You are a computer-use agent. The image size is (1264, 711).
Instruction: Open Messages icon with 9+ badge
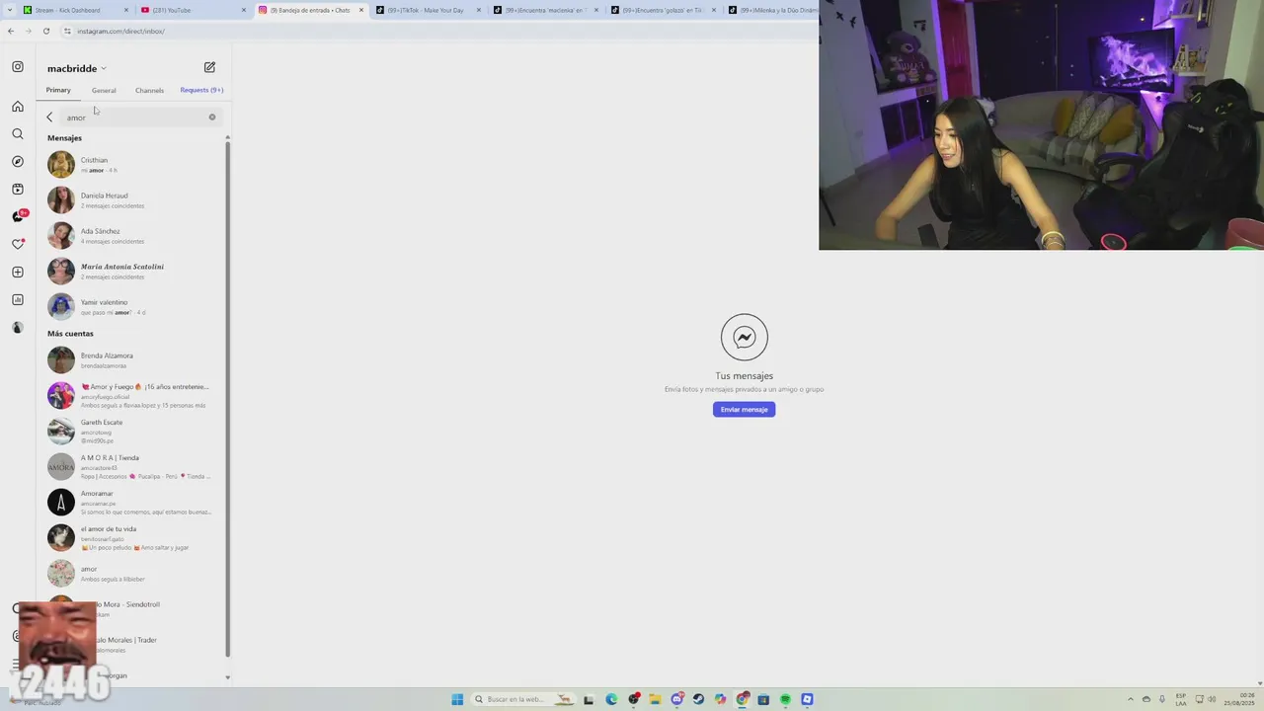18,216
